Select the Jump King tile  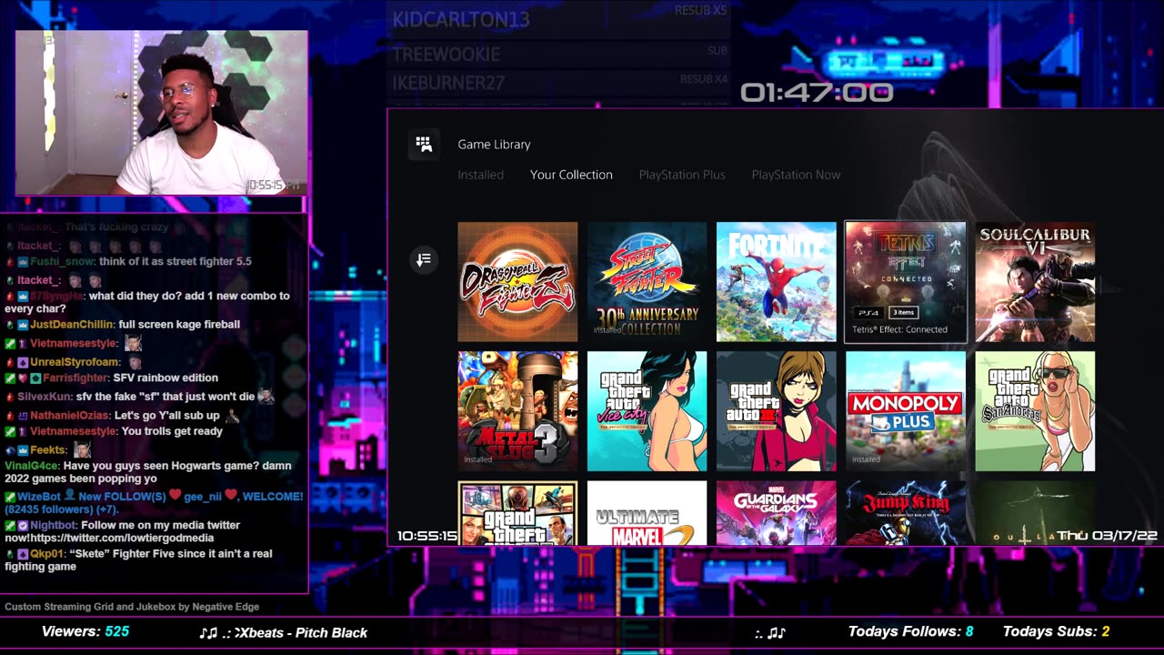tap(906, 513)
